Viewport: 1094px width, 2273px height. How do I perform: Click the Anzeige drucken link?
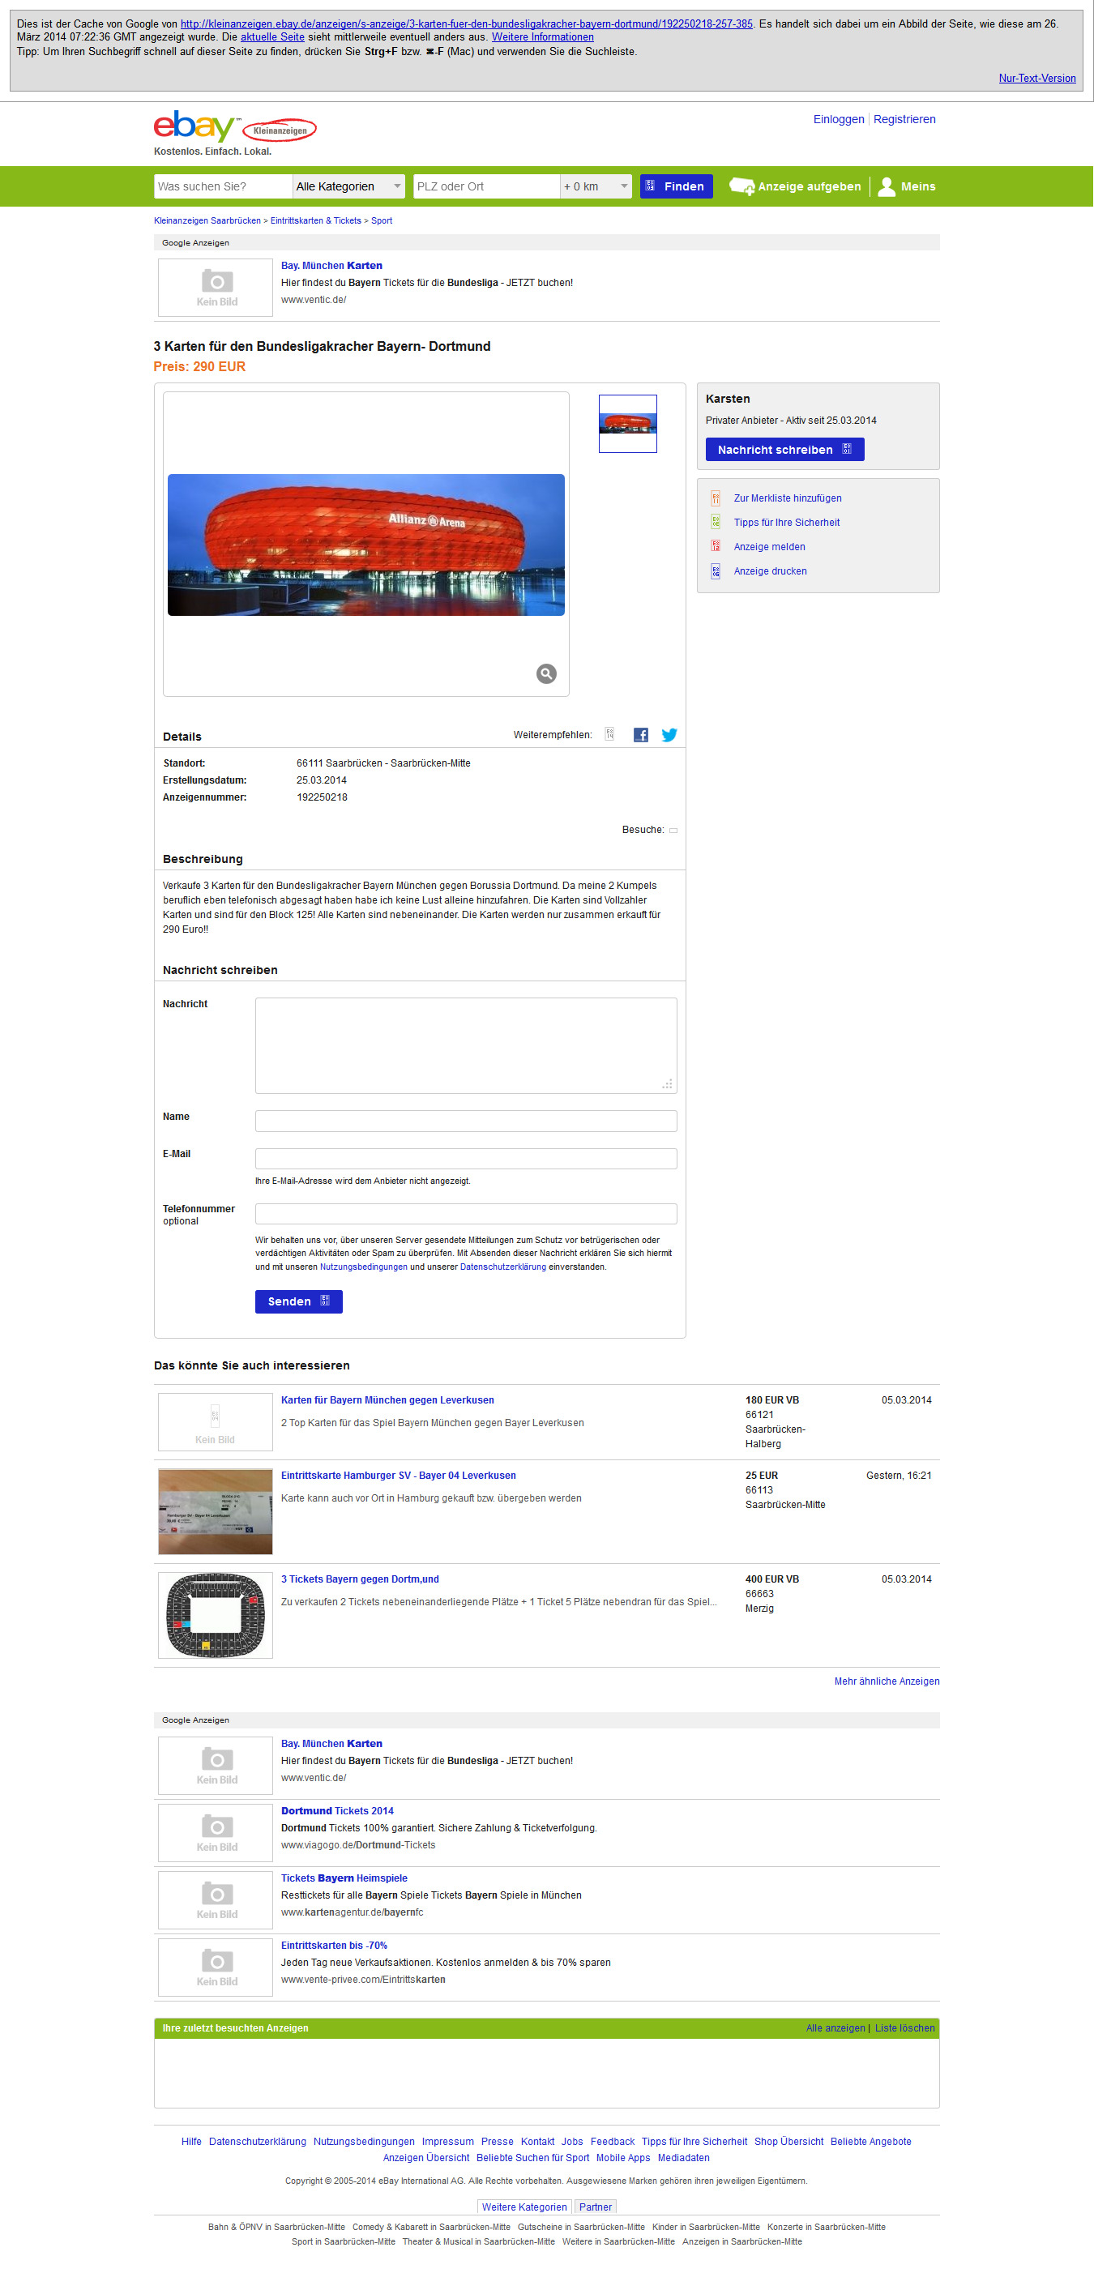pos(770,571)
